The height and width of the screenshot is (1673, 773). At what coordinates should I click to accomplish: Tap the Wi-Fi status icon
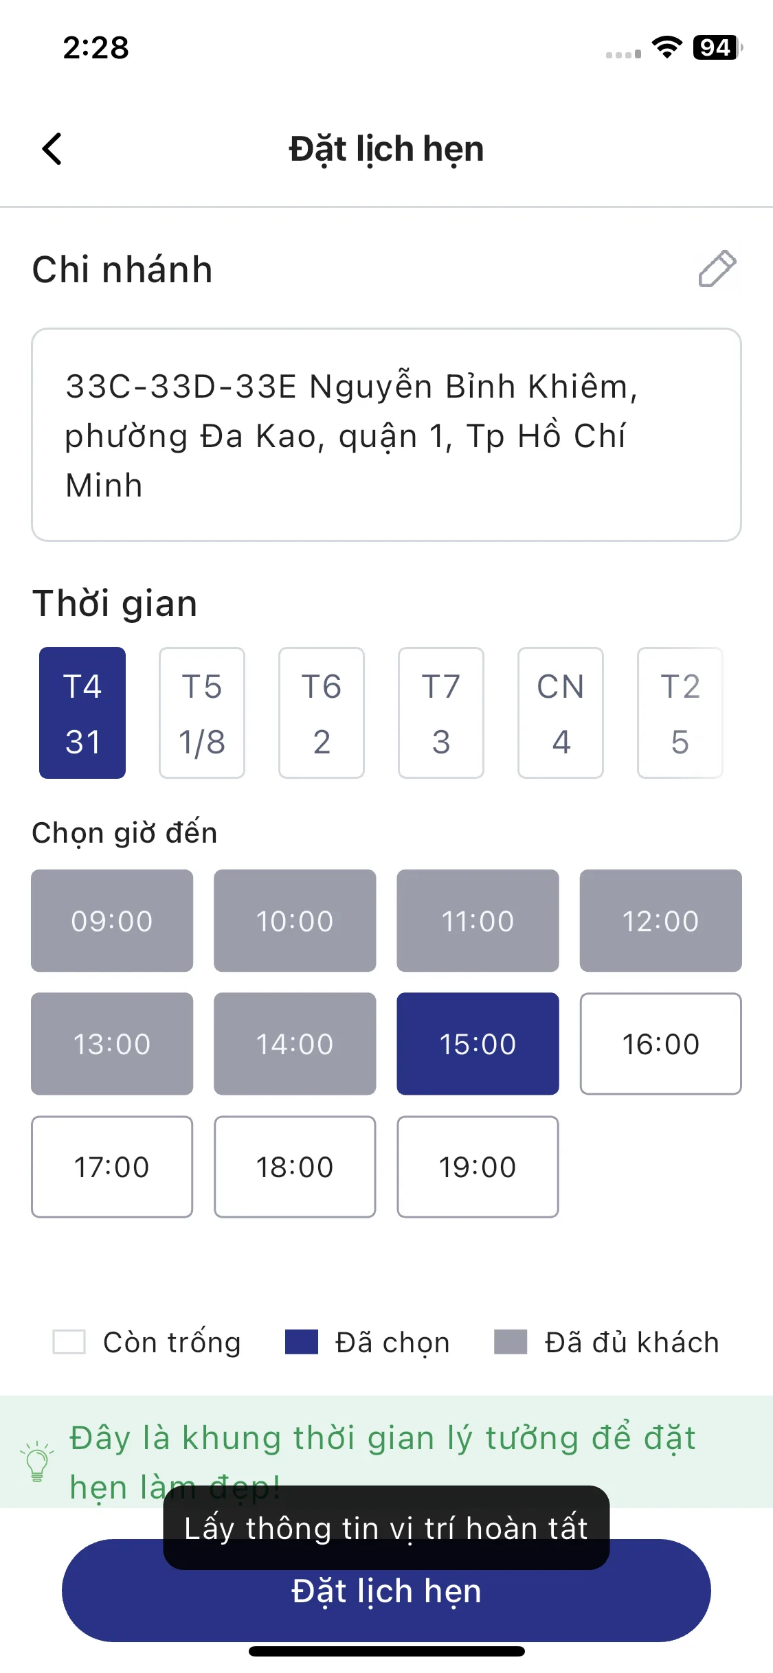tap(666, 47)
